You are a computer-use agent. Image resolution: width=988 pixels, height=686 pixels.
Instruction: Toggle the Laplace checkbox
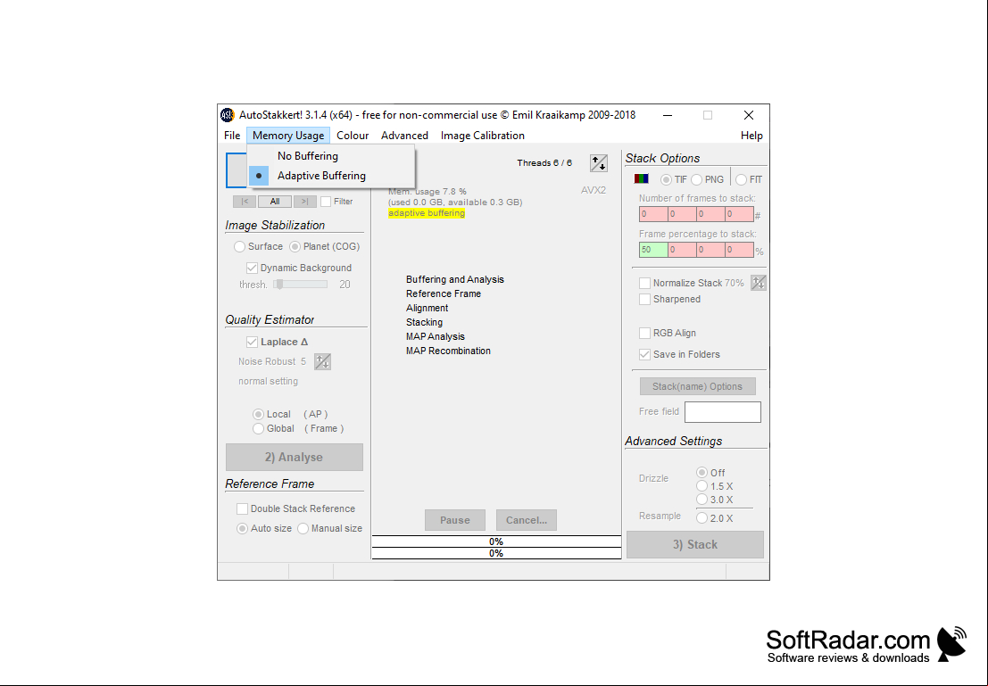pos(278,342)
